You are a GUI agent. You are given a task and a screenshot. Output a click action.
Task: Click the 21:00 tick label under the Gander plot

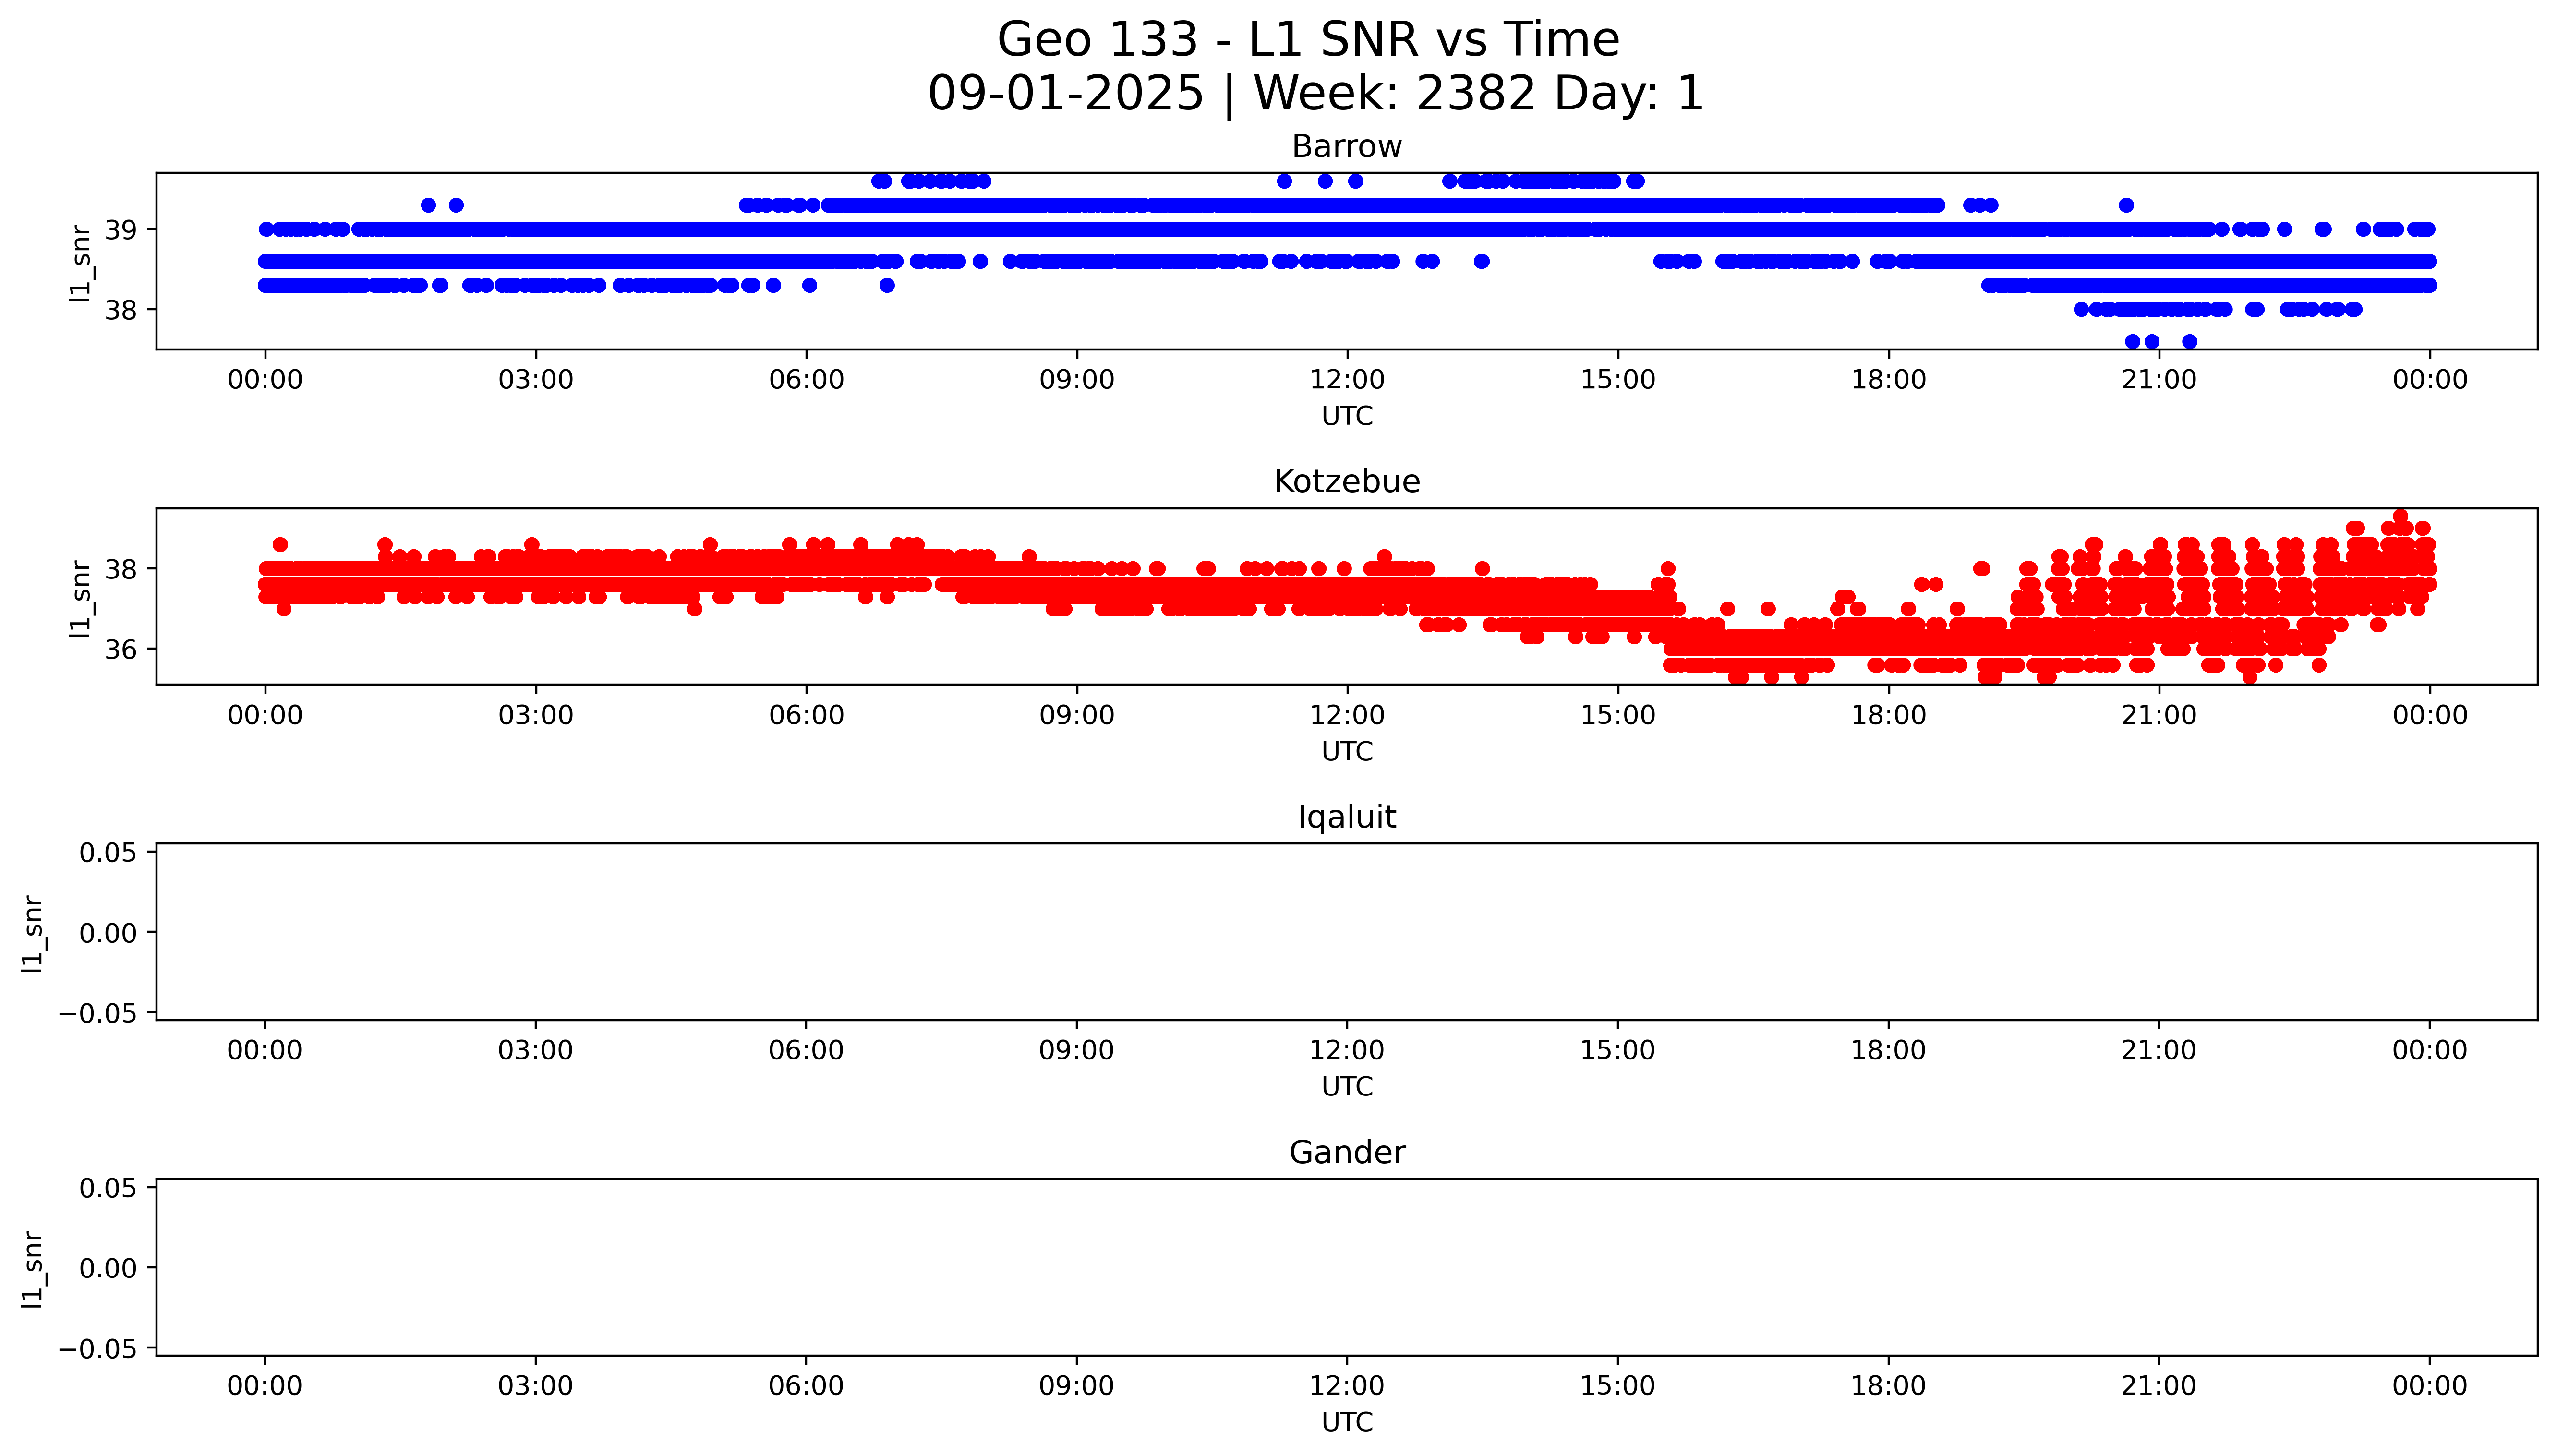[x=2158, y=1386]
